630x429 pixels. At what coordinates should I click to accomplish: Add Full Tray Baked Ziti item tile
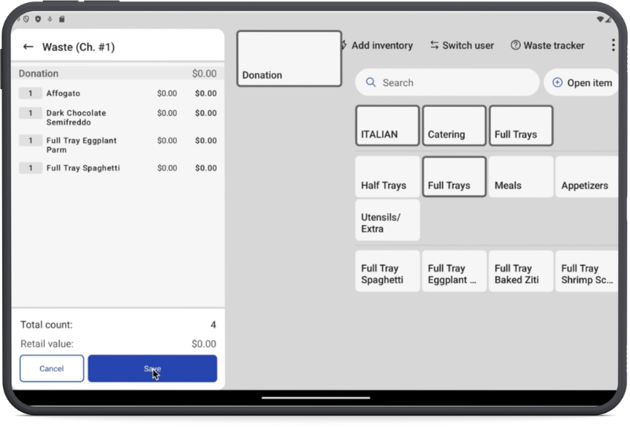click(521, 272)
